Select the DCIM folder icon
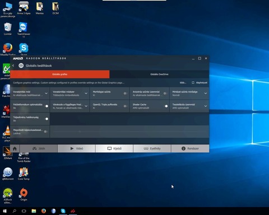The image size is (269, 215). (55, 8)
